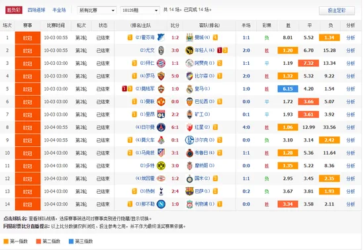Screen dimensions: 364x250
Task: Click the PSV (埃因霍) logo
Action: tap(161, 179)
